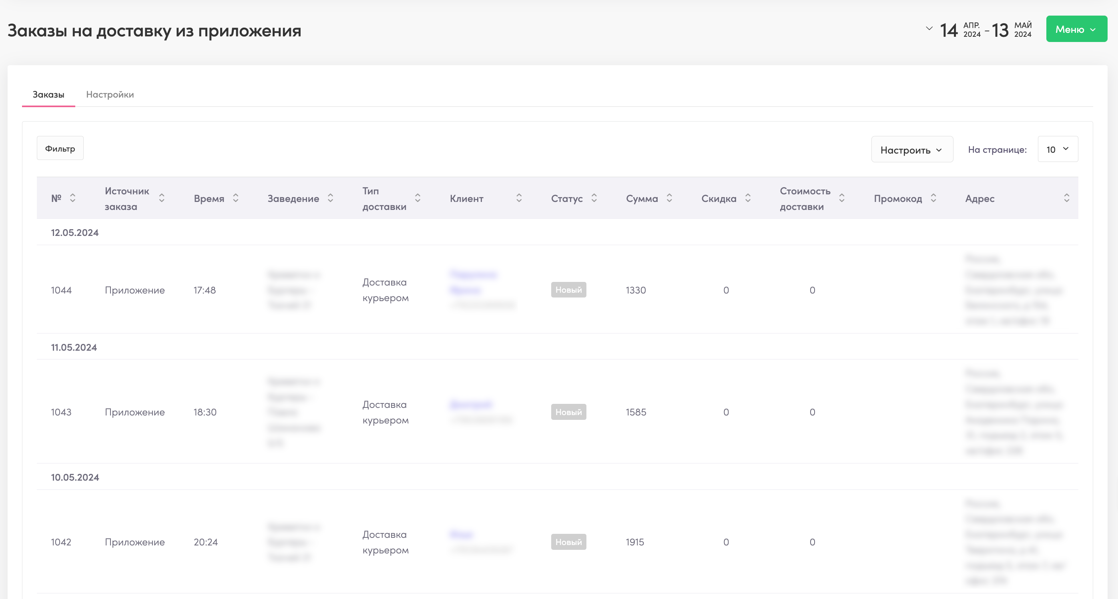Sort by Промокод column arrows
This screenshot has width=1118, height=599.
pyautogui.click(x=933, y=198)
